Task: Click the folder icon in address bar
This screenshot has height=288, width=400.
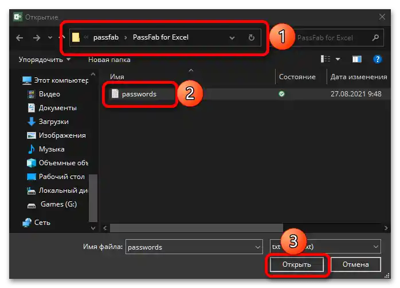Action: coord(76,37)
